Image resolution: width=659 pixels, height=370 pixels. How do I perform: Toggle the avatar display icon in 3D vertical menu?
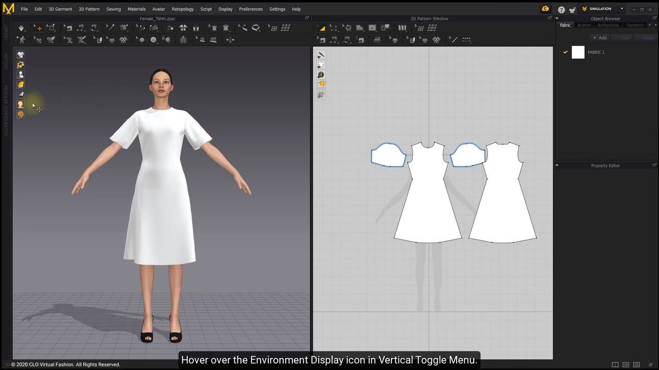click(21, 75)
